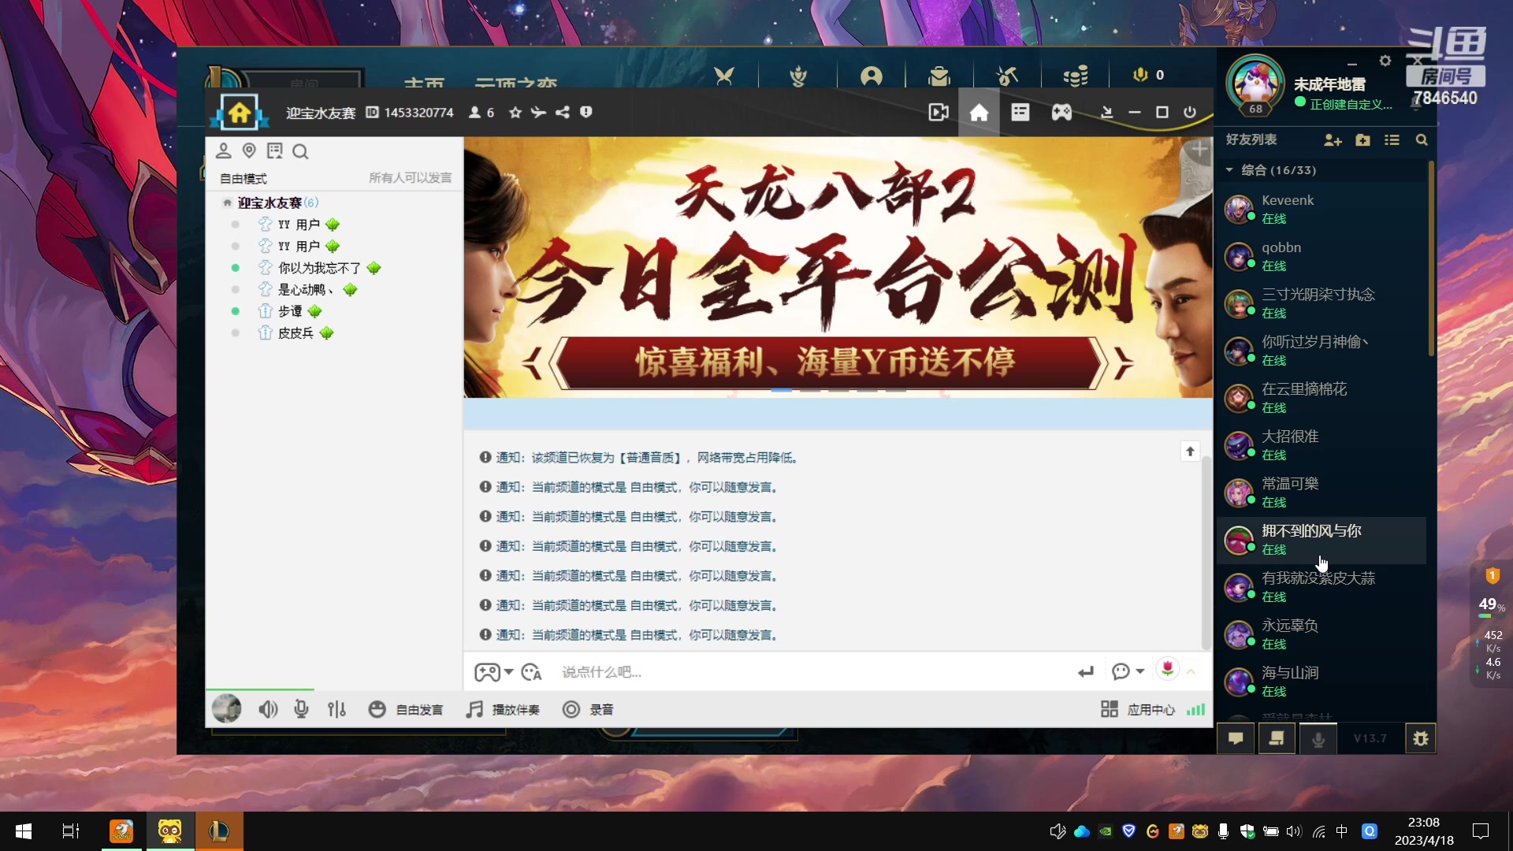The width and height of the screenshot is (1513, 851).
Task: Select friend 拥不到的风与你
Action: (1322, 541)
